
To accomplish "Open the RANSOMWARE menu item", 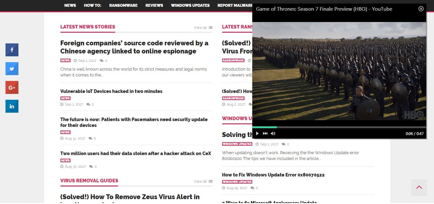I will [x=123, y=5].
